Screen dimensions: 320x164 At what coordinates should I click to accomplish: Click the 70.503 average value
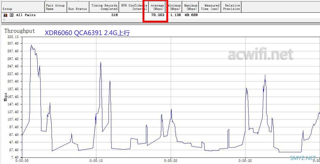158,15
